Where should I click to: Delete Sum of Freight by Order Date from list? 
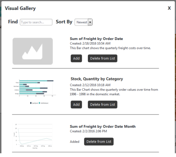pyautogui.click(x=103, y=58)
